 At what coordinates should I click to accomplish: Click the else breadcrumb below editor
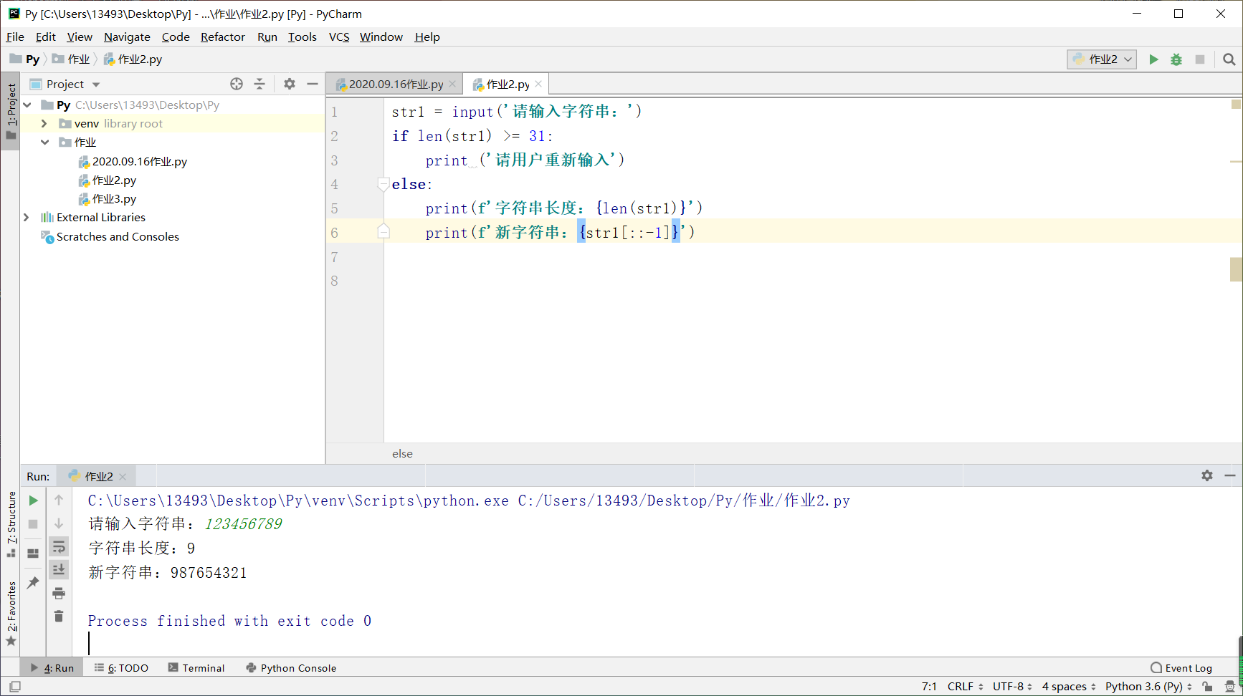click(402, 453)
